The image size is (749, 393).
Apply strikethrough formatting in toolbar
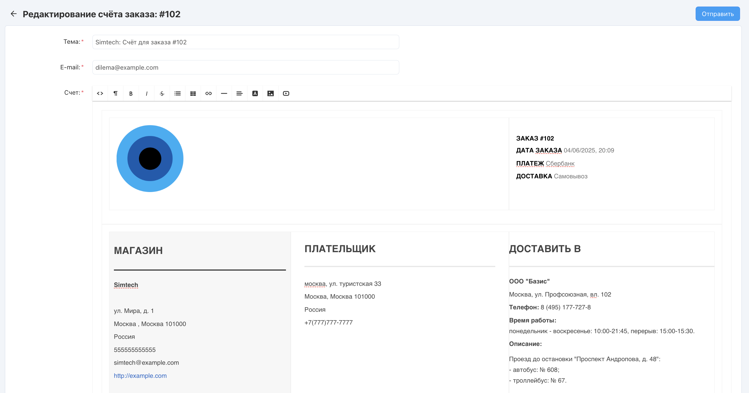click(162, 93)
